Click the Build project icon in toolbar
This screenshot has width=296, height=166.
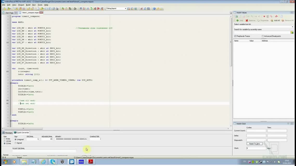click(63, 9)
